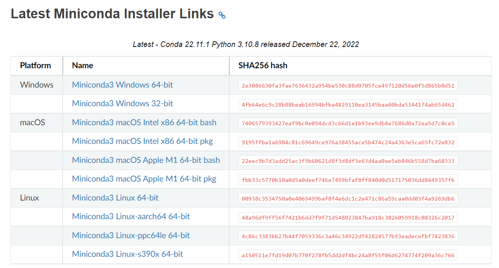This screenshot has width=499, height=268.
Task: Open Miniconda3 macOS Apple M1 64-bit bash link
Action: (146, 160)
